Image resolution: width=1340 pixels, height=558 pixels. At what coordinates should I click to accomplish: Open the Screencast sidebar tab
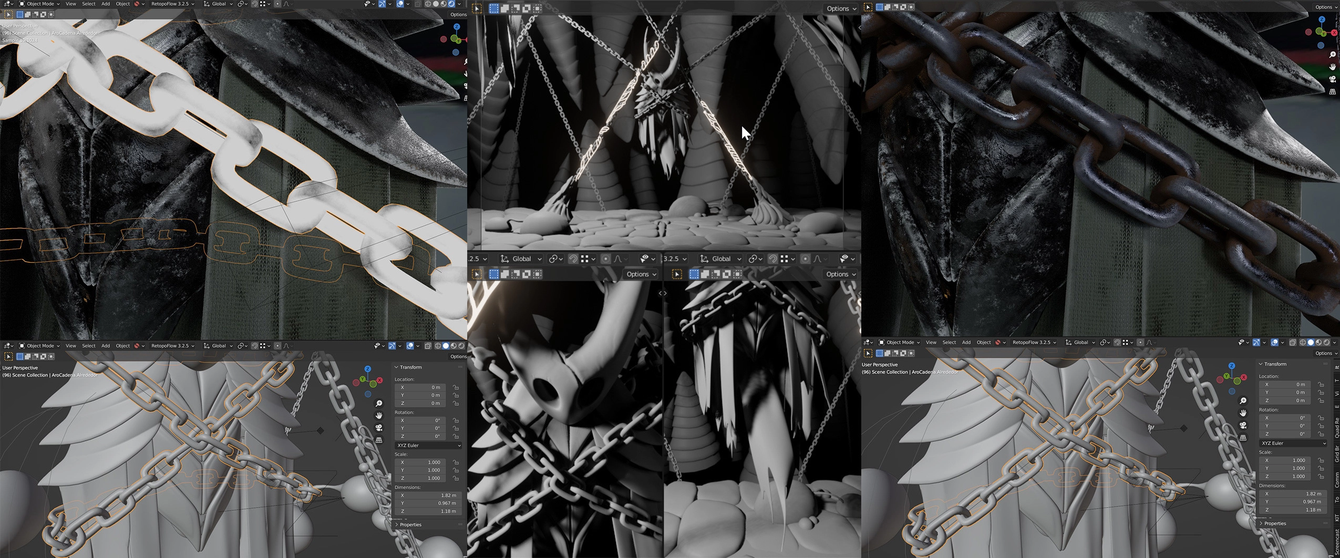1336,542
